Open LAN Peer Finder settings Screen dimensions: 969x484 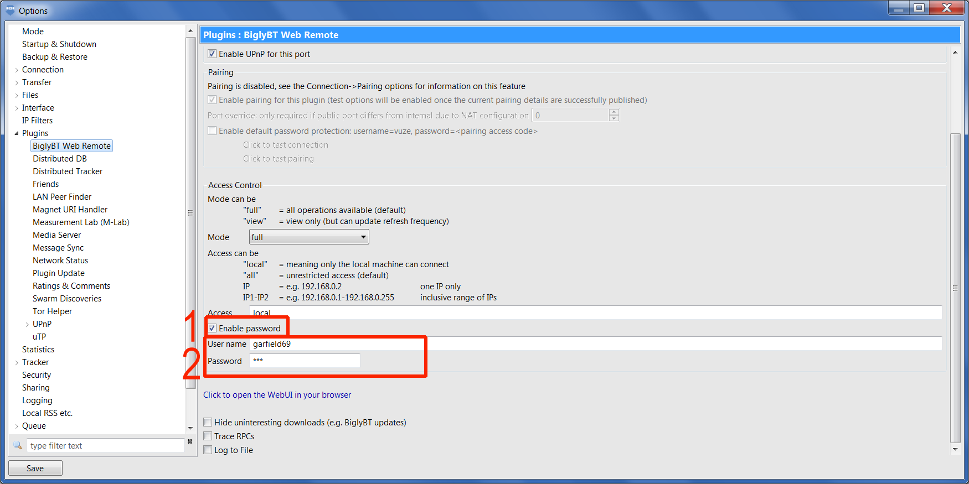62,197
